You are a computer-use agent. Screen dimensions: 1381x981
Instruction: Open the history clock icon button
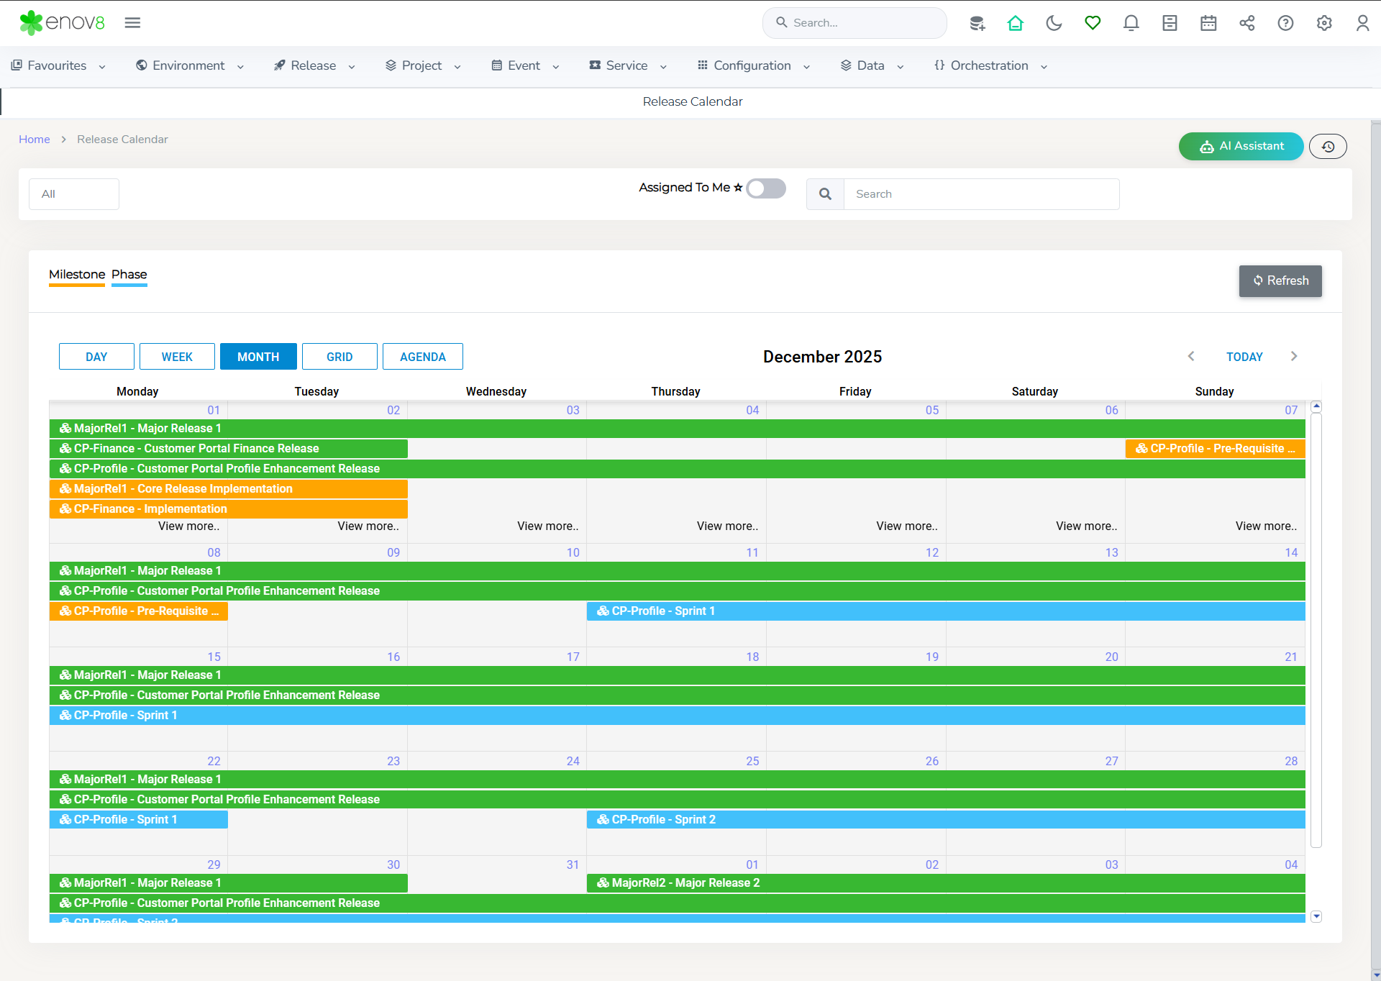[x=1328, y=146]
